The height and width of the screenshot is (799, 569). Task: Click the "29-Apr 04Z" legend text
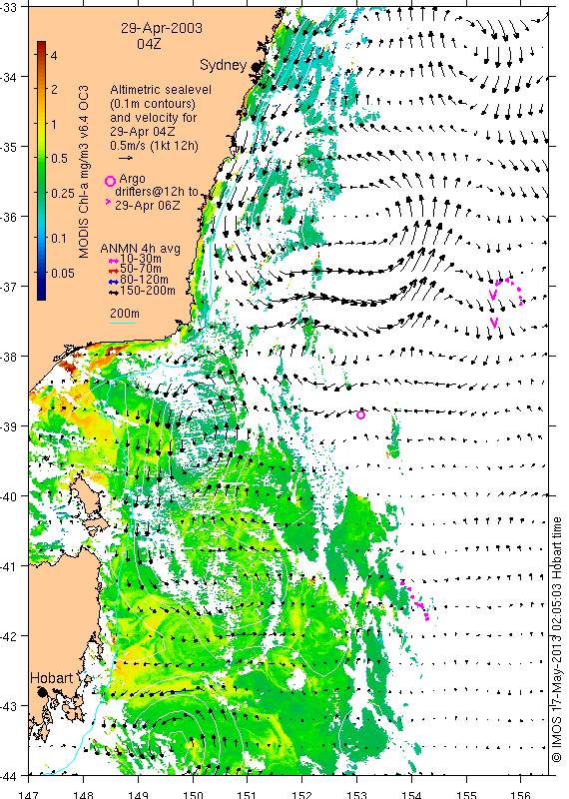[143, 132]
